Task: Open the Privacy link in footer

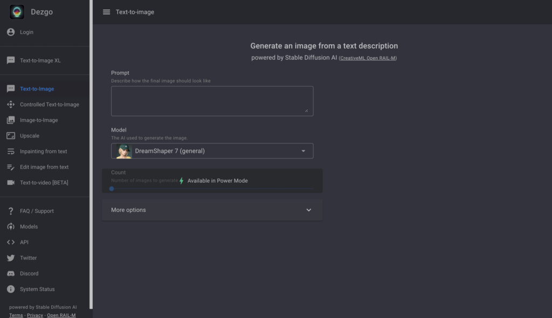Action: point(35,315)
